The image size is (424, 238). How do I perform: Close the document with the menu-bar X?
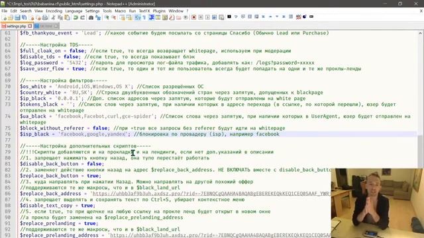click(x=421, y=11)
